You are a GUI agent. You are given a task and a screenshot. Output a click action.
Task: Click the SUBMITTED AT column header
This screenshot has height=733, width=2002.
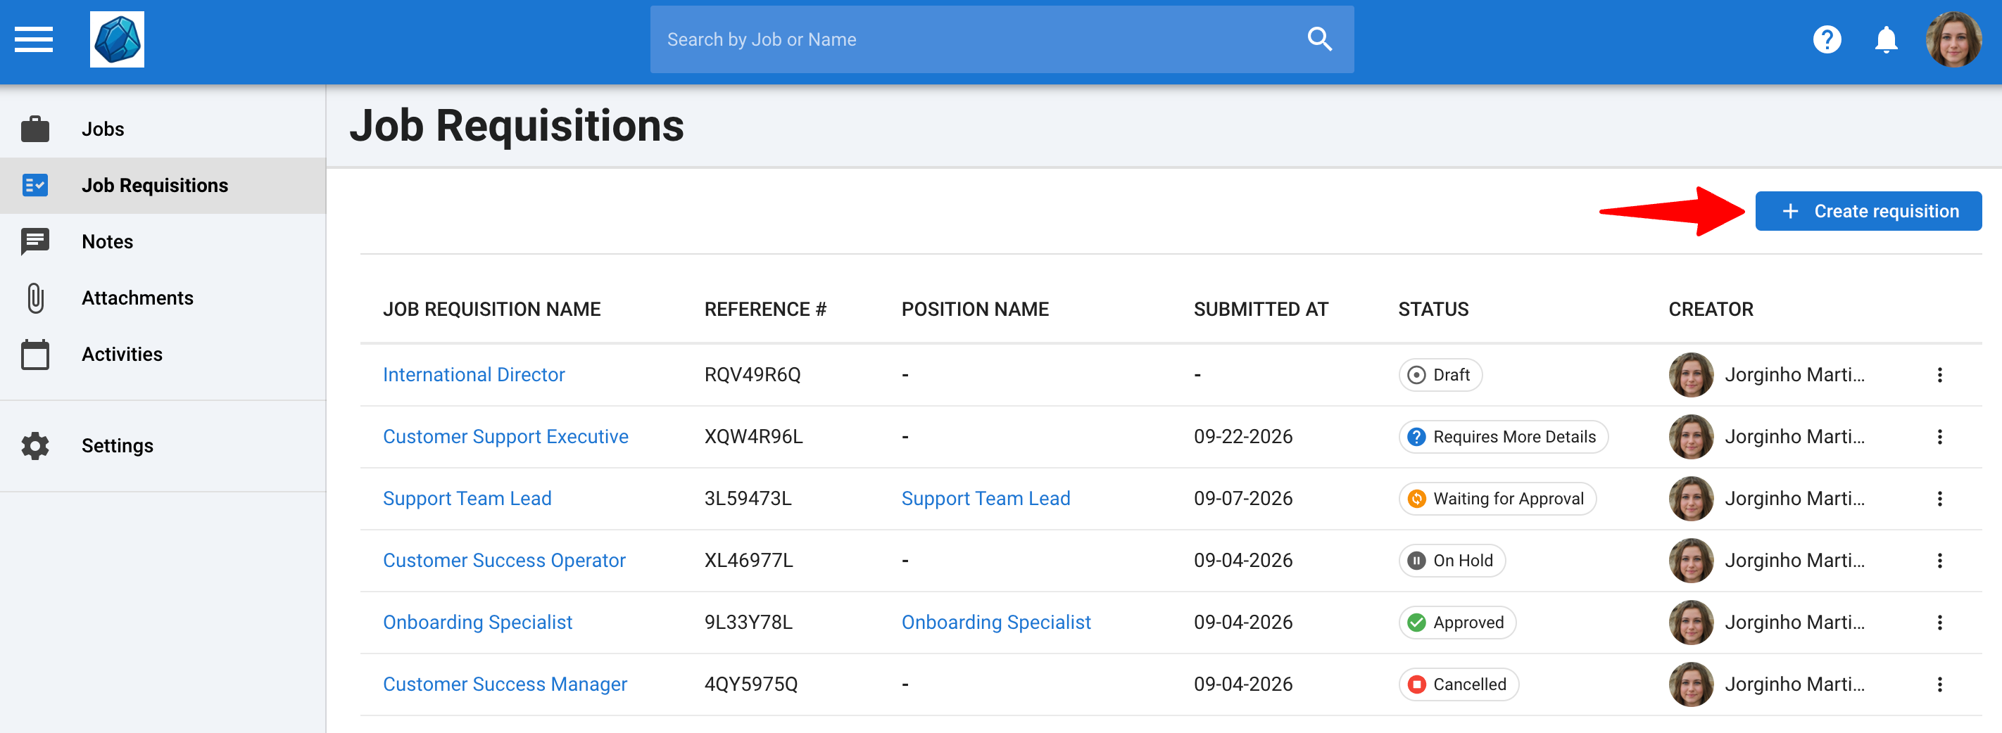tap(1261, 310)
